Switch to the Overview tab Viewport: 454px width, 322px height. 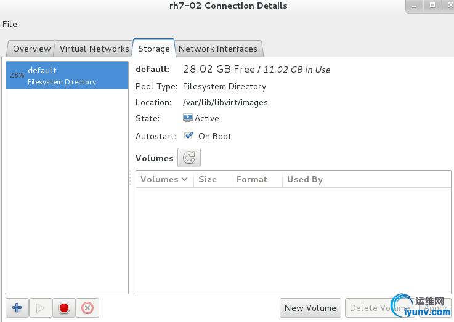31,49
